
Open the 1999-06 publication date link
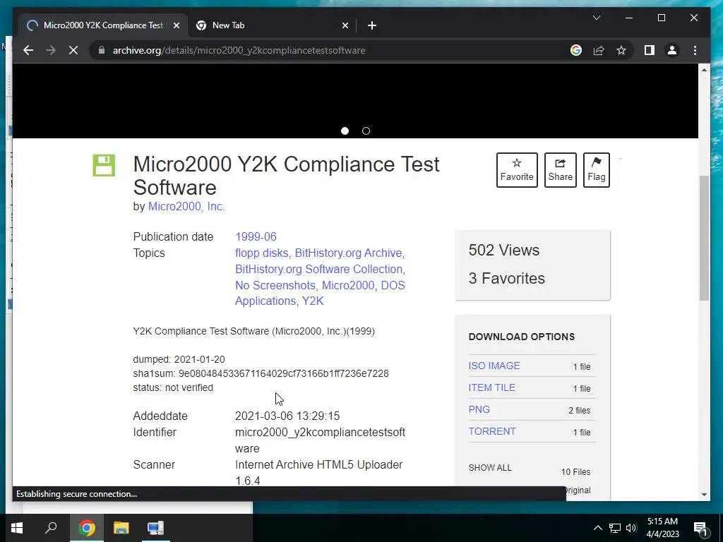coord(256,236)
